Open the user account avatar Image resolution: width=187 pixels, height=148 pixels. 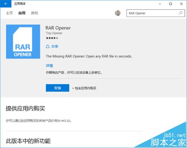pyautogui.click(x=117, y=13)
